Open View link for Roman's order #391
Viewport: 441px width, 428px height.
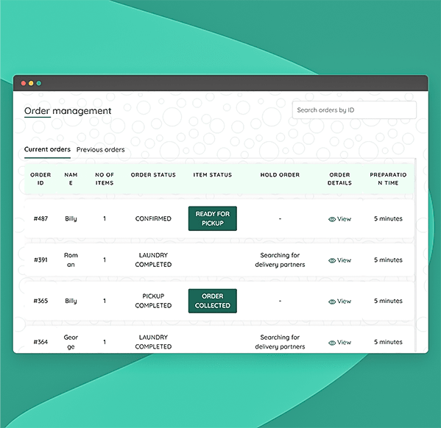[339, 260]
